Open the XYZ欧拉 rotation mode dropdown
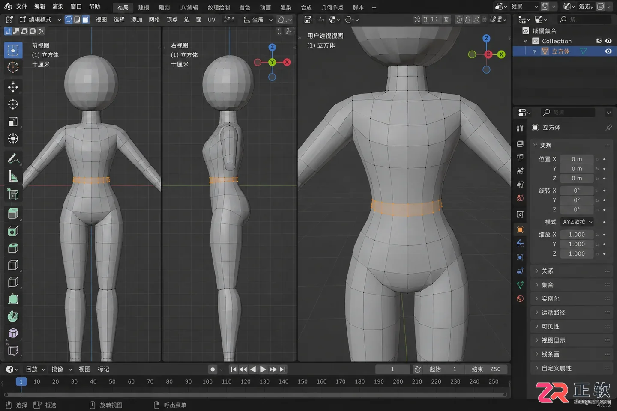617x411 pixels. click(x=577, y=222)
